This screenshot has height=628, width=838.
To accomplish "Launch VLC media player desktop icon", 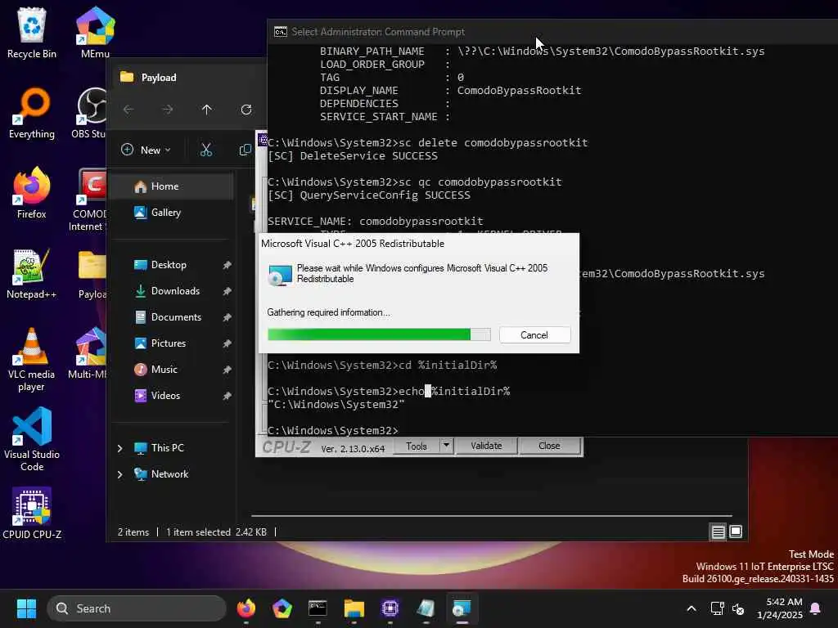I will (32, 359).
